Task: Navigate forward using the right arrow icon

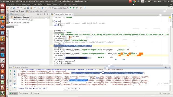Action: [x=46, y=8]
